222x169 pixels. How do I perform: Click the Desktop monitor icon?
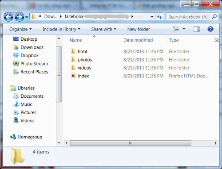click(16, 39)
